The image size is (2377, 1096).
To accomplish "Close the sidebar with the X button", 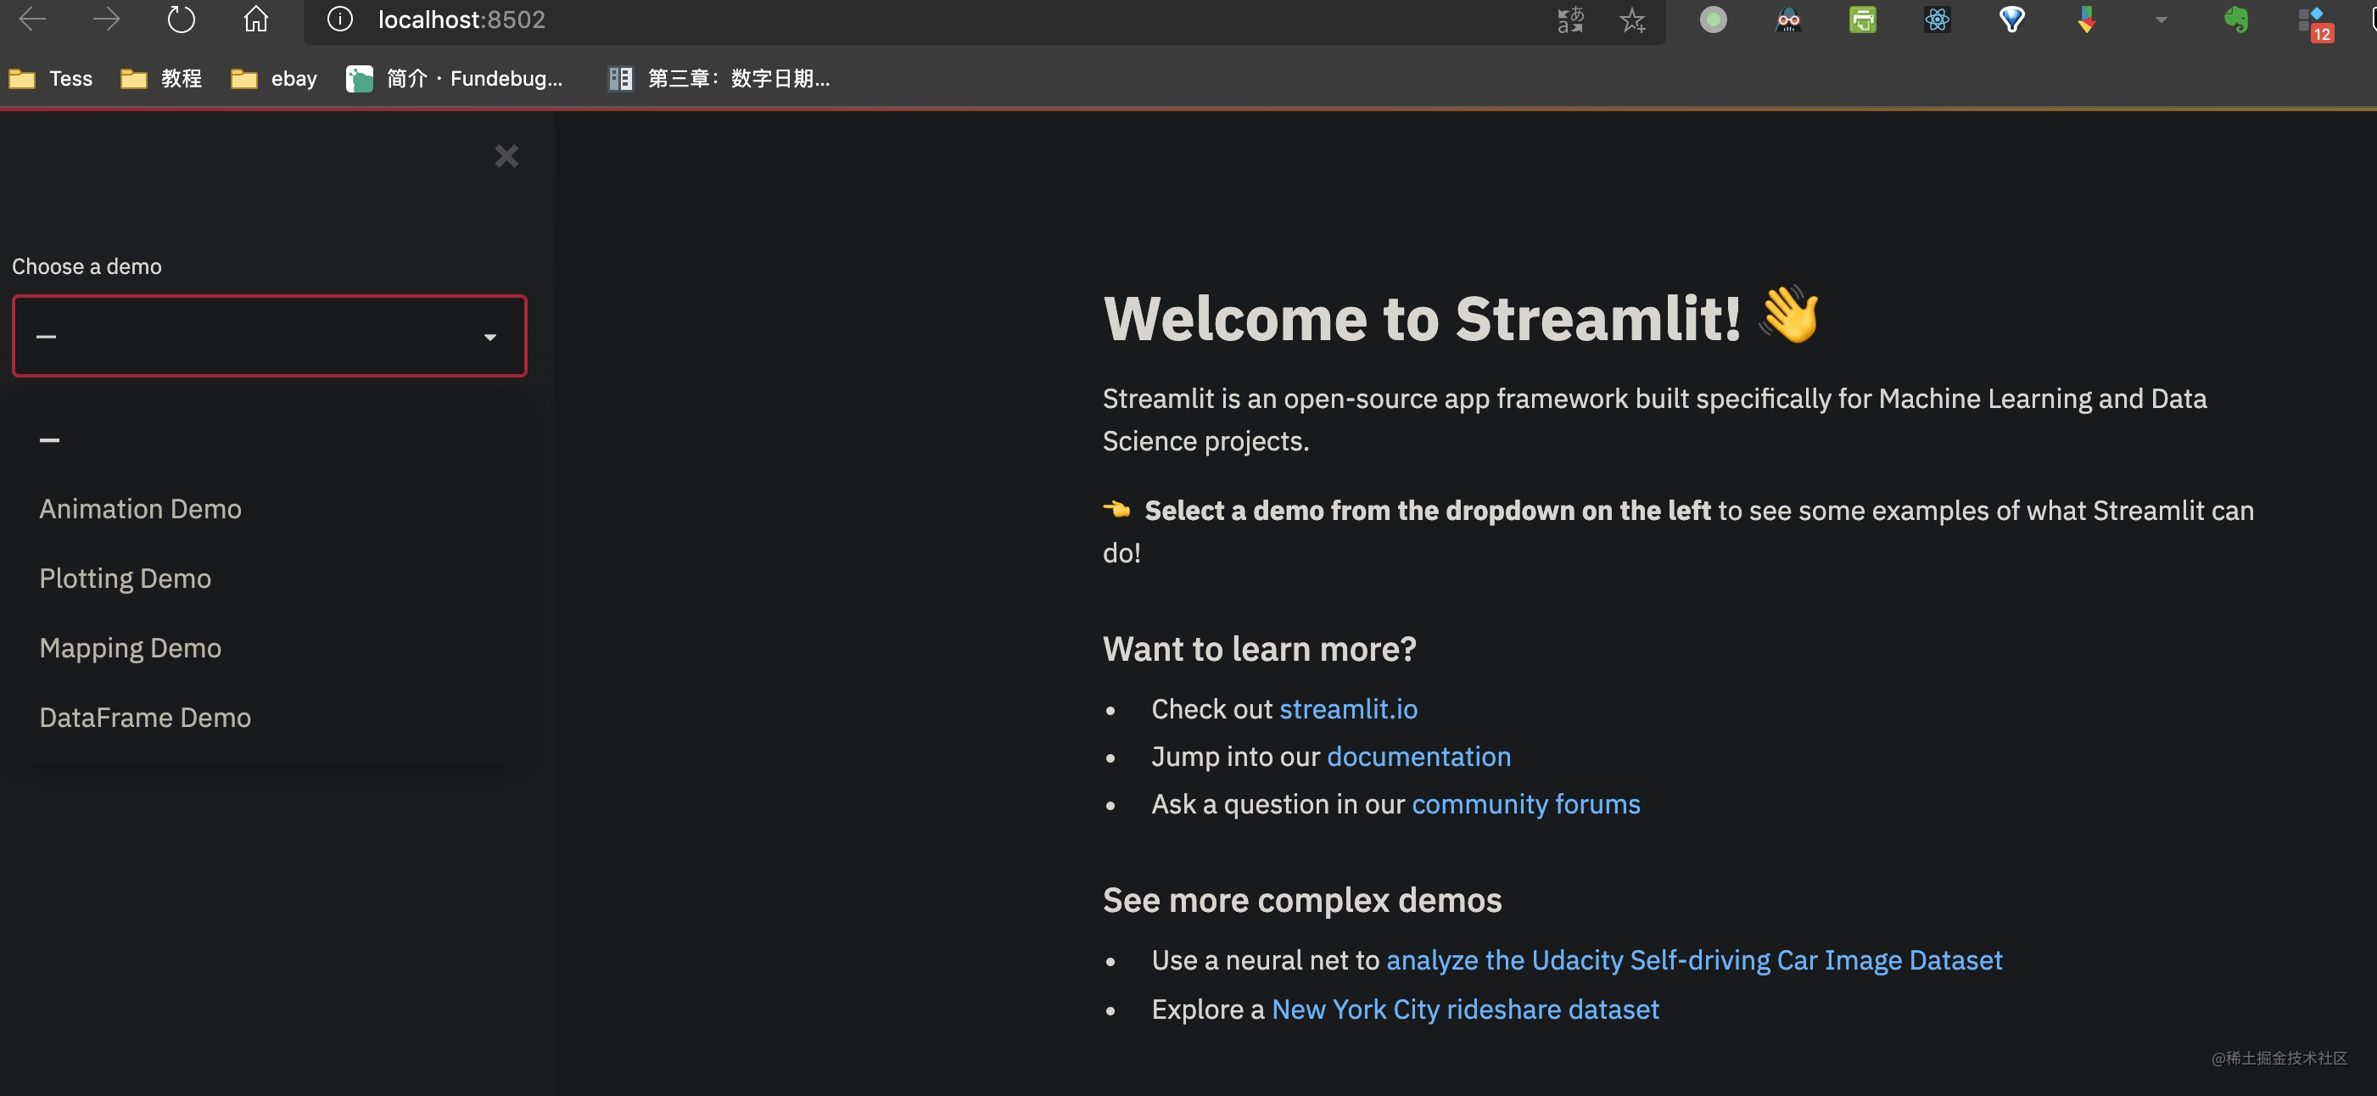I will coord(506,156).
